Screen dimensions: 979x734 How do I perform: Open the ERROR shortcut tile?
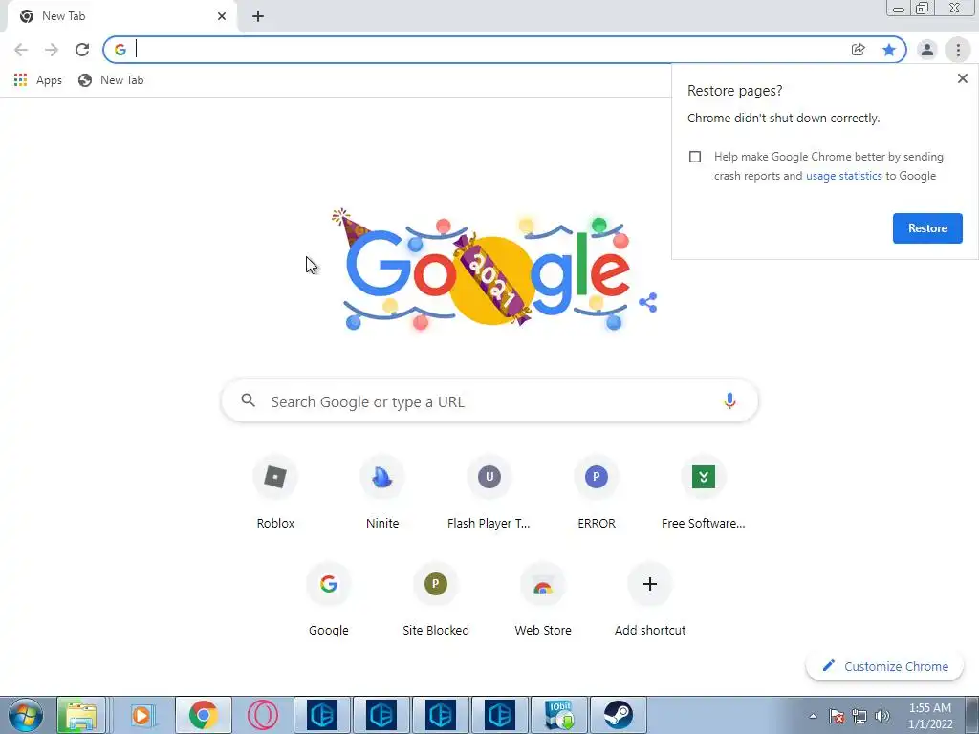click(x=597, y=494)
